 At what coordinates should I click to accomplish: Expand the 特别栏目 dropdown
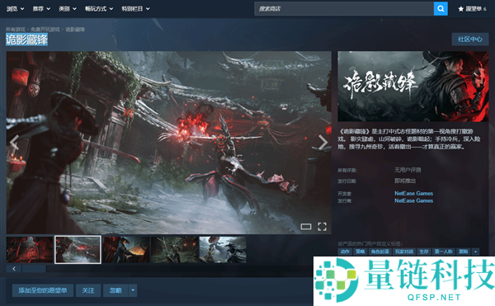point(135,9)
